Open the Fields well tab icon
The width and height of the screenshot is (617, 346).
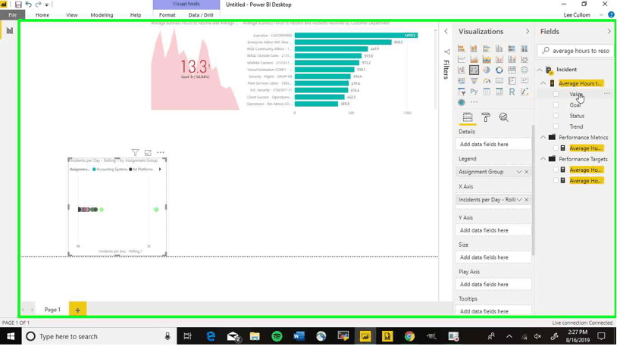click(468, 117)
